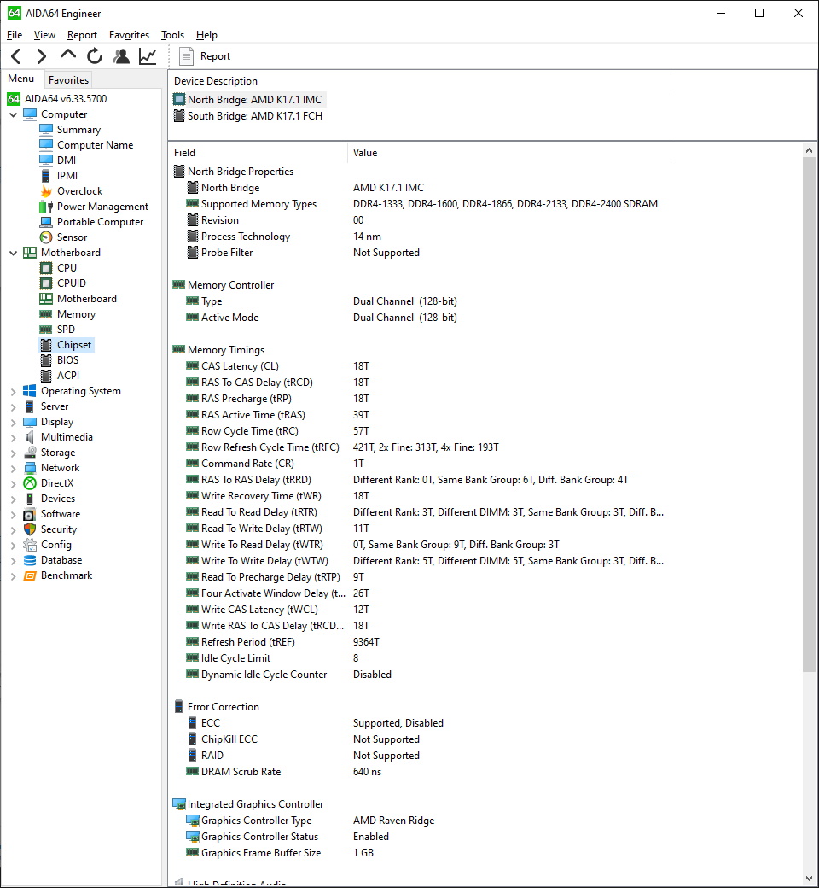Open the Tools menu
Screen dimensions: 819x888
(x=172, y=35)
